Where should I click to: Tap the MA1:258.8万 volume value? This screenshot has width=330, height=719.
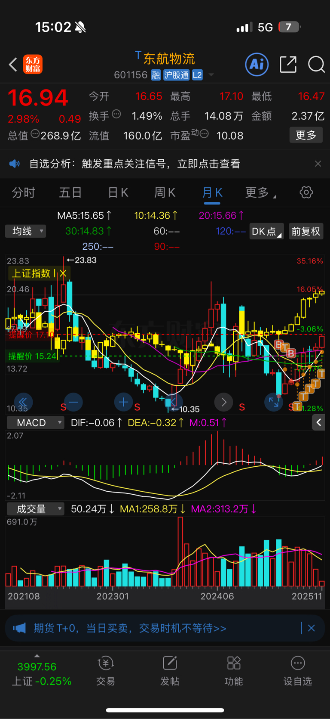[x=153, y=509]
